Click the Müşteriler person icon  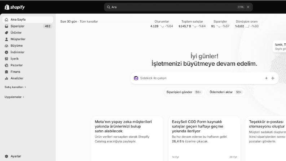[6, 39]
